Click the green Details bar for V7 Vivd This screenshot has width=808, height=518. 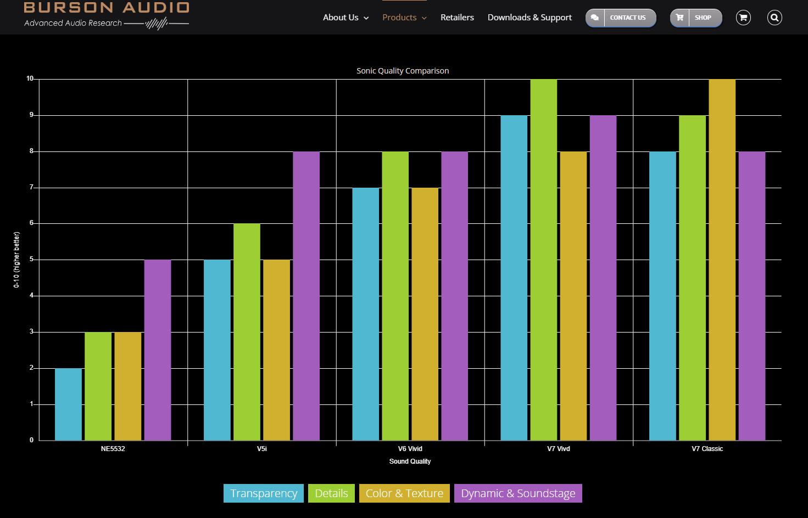coord(544,260)
